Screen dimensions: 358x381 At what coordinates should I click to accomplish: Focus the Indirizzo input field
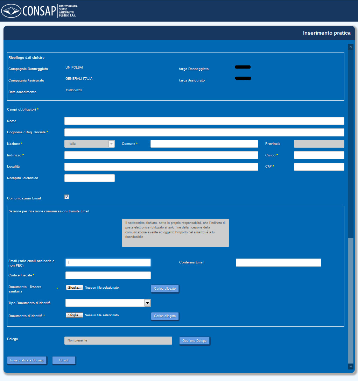(161, 155)
